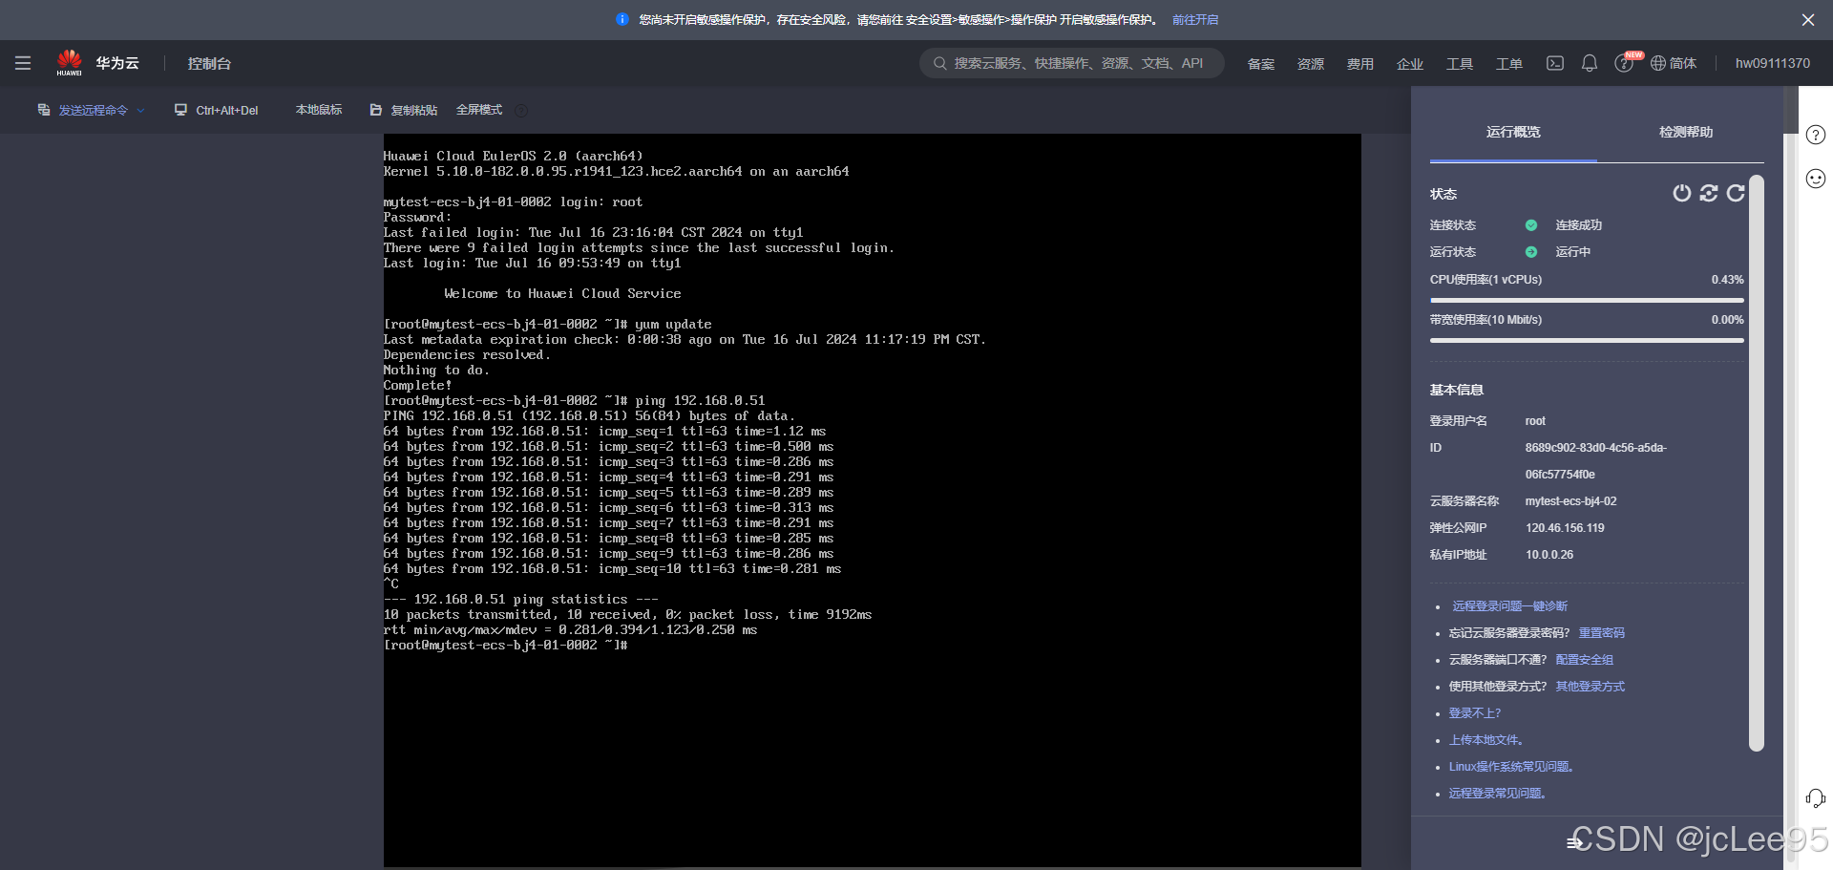This screenshot has width=1833, height=870.
Task: Click the 华为云 brand name
Action: (117, 63)
